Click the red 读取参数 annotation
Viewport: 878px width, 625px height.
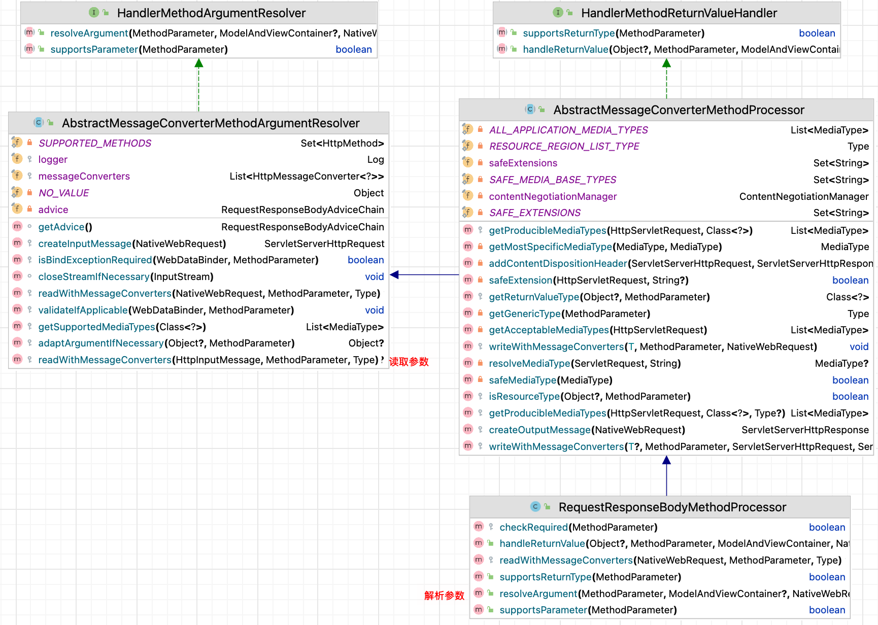click(408, 363)
